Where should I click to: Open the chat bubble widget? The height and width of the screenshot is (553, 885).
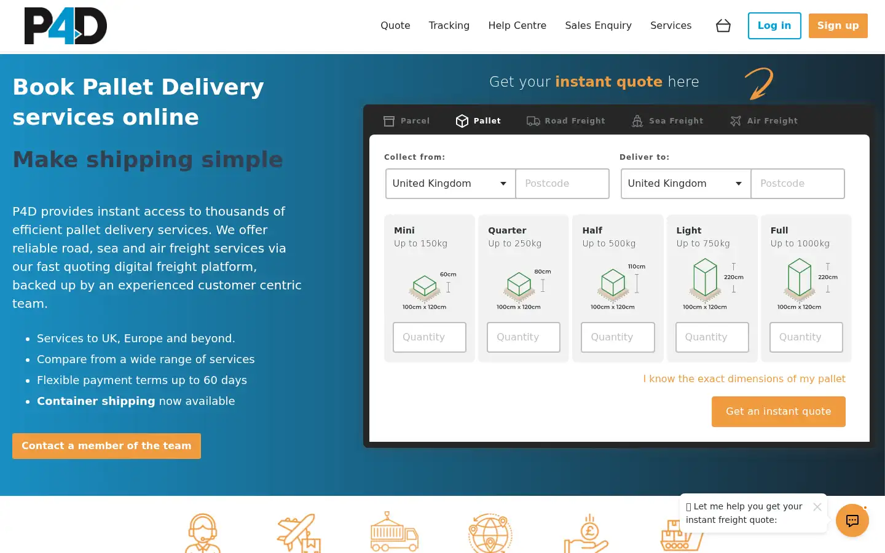tap(852, 520)
